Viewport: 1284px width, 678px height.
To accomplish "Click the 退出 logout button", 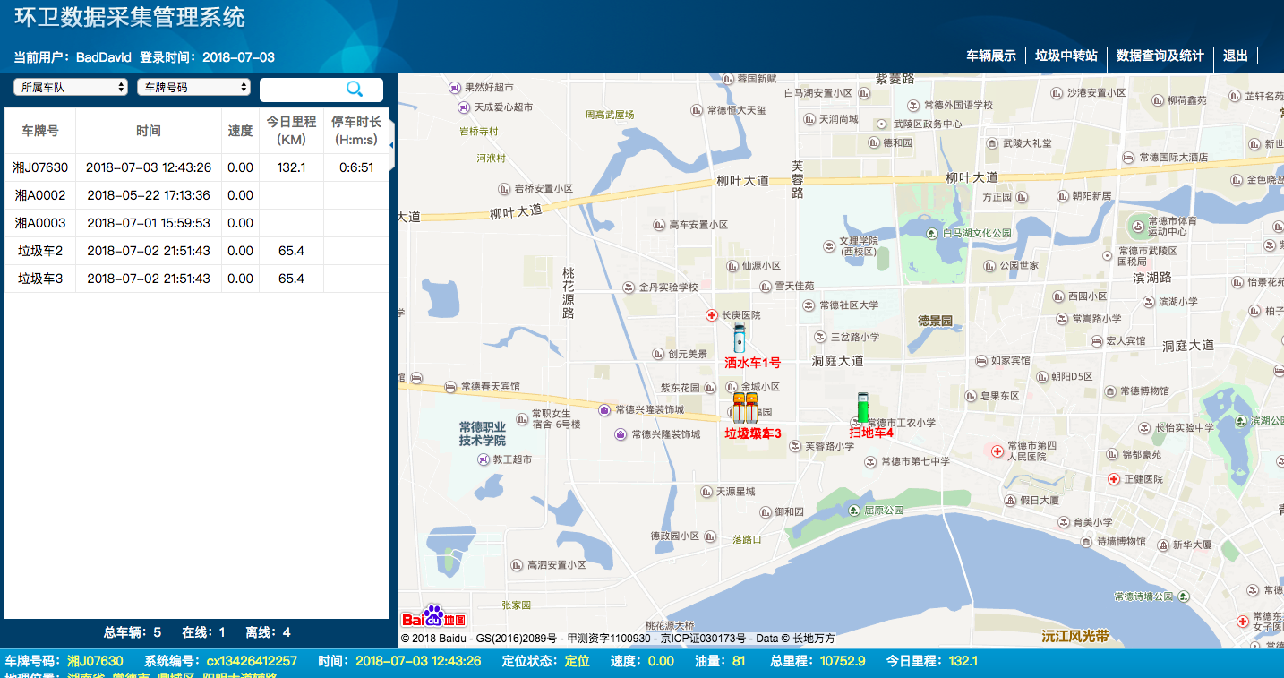I will point(1236,56).
